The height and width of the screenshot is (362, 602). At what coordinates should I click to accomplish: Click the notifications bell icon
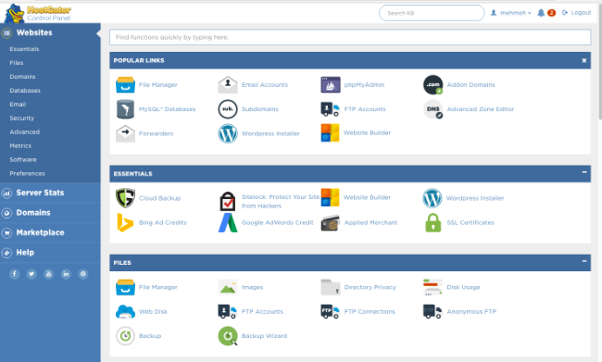click(541, 13)
